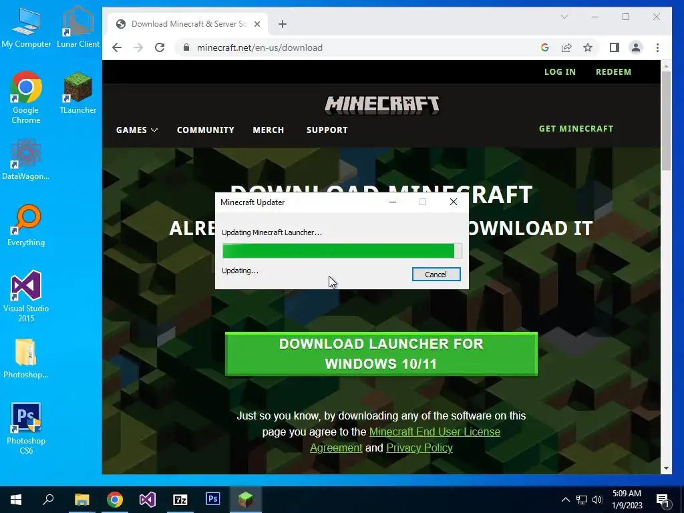Open File Explorer from taskbar

tap(81, 500)
